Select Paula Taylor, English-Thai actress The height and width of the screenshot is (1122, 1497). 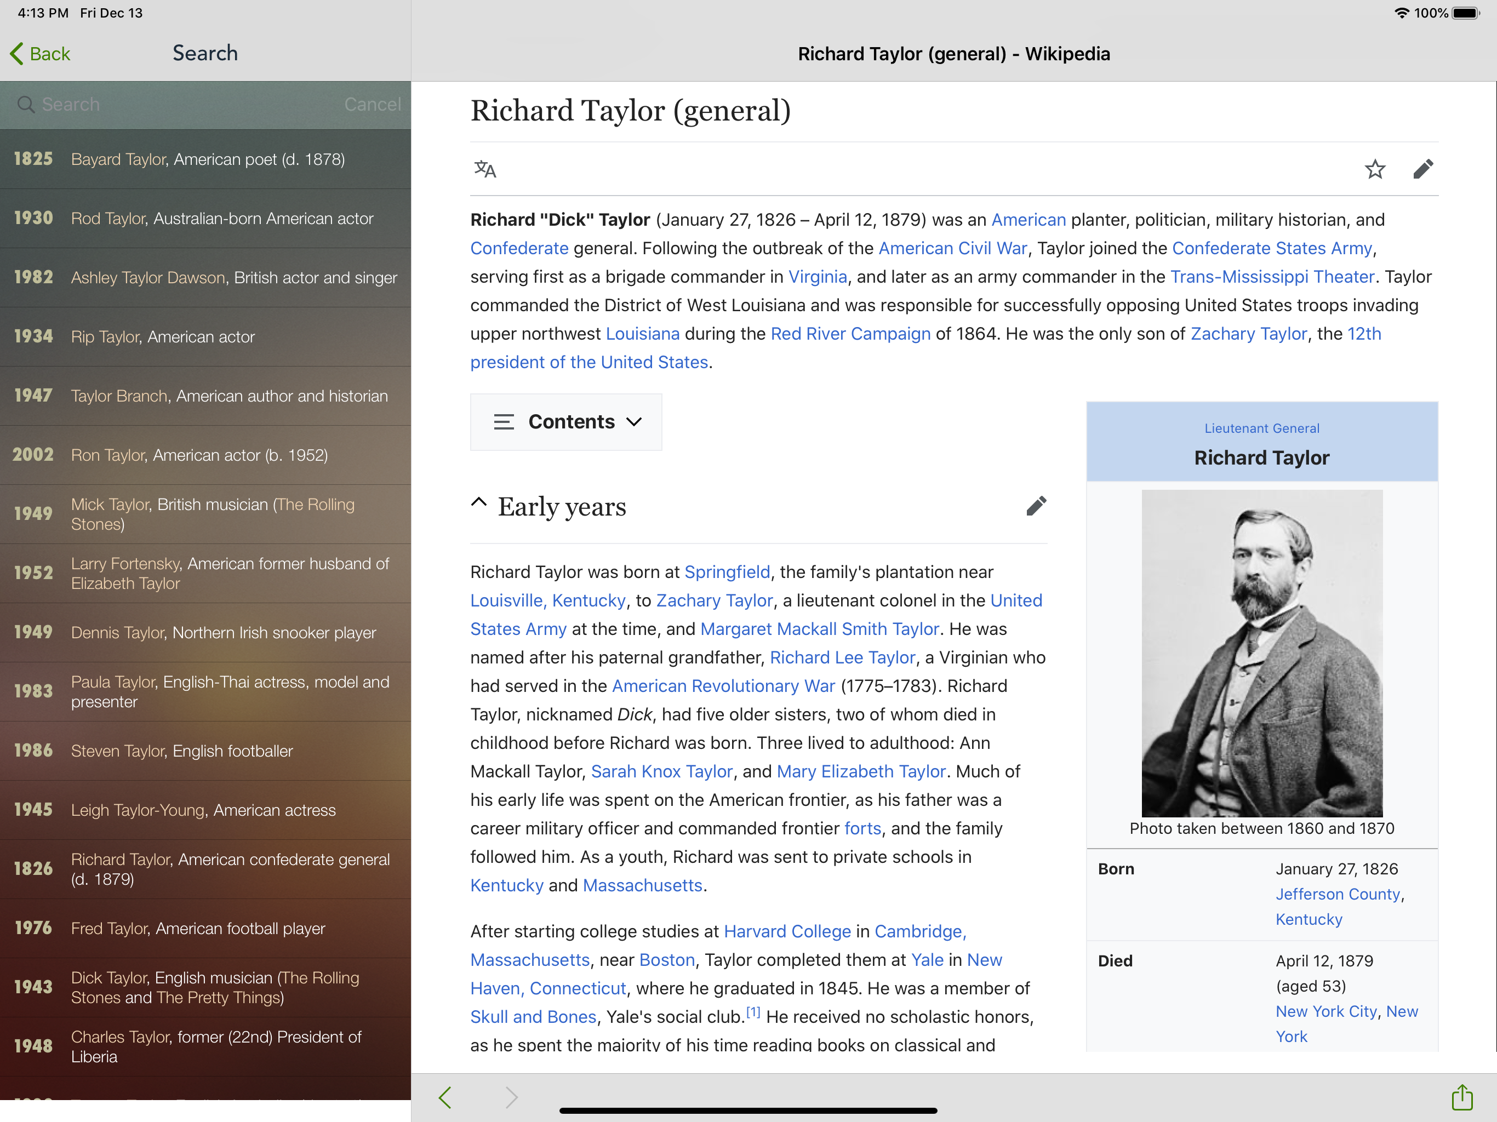[x=205, y=691]
